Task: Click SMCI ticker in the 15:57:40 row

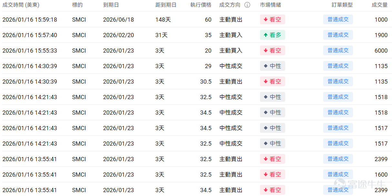Action: tap(79, 35)
